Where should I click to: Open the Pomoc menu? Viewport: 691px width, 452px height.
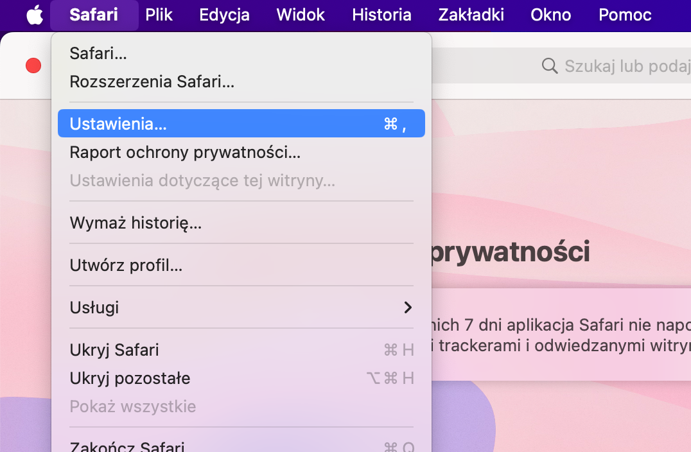coord(625,15)
